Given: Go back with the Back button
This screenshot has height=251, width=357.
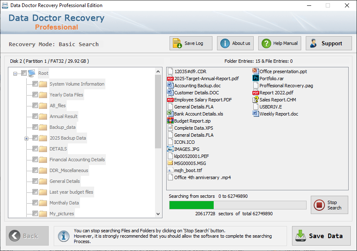Looking at the screenshot, I should tap(27, 236).
